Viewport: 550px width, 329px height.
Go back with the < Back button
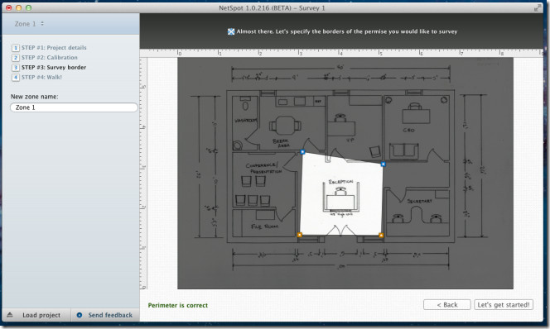tap(447, 304)
